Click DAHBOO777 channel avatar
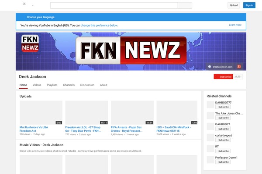This screenshot has height=174, width=262. (x=210, y=104)
